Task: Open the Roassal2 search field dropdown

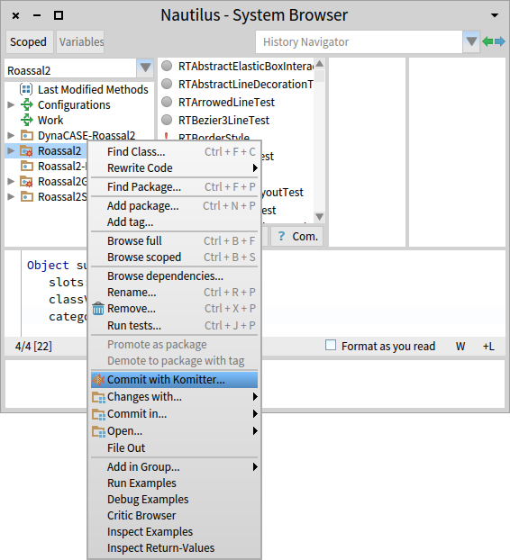Action: click(x=145, y=68)
